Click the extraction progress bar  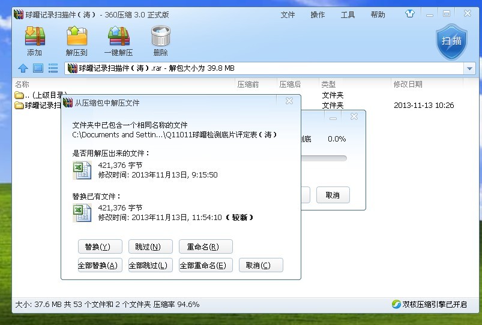pyautogui.click(x=324, y=158)
